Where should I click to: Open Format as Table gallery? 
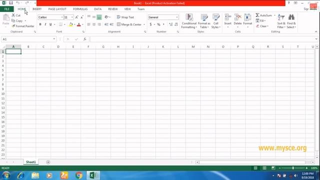204,21
